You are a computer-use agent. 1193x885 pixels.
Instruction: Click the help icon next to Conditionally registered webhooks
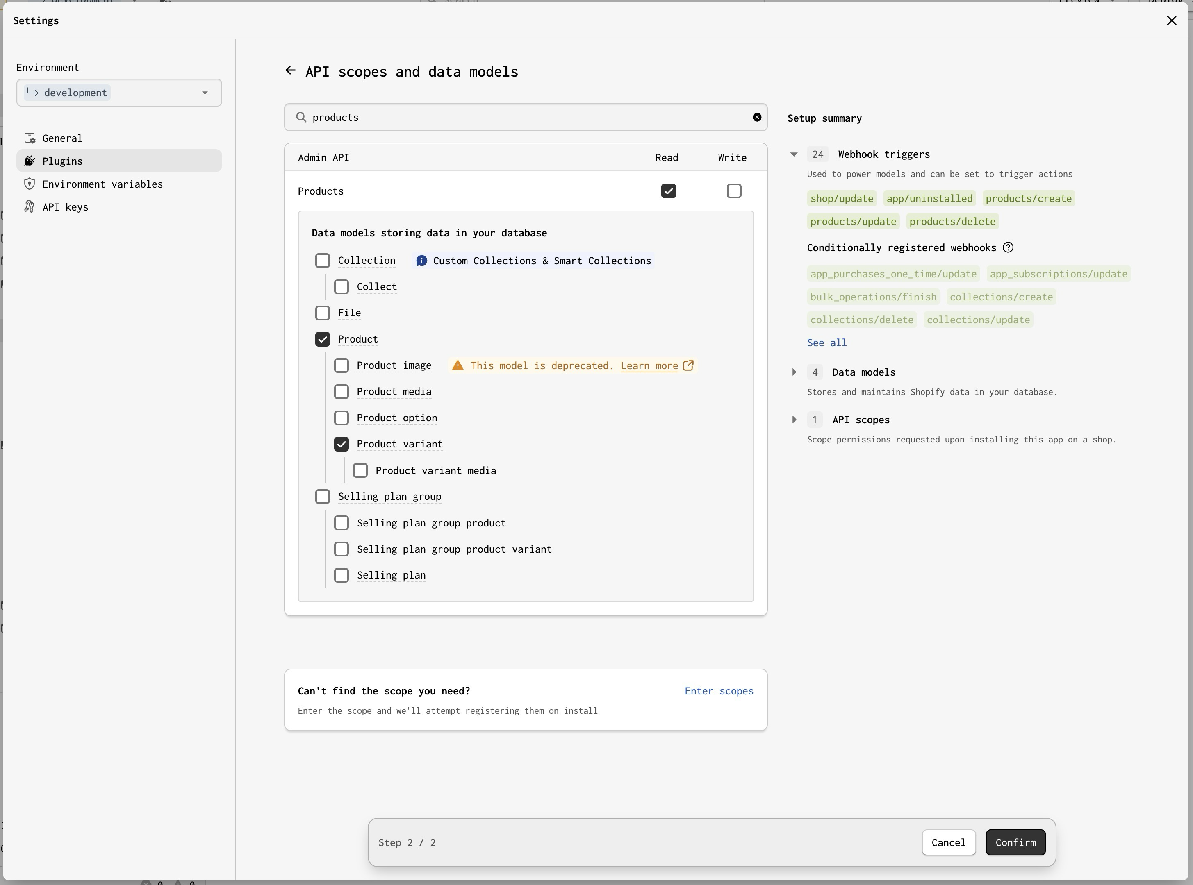click(x=1008, y=247)
